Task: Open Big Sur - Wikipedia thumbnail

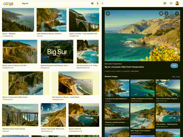Action: tap(18, 20)
